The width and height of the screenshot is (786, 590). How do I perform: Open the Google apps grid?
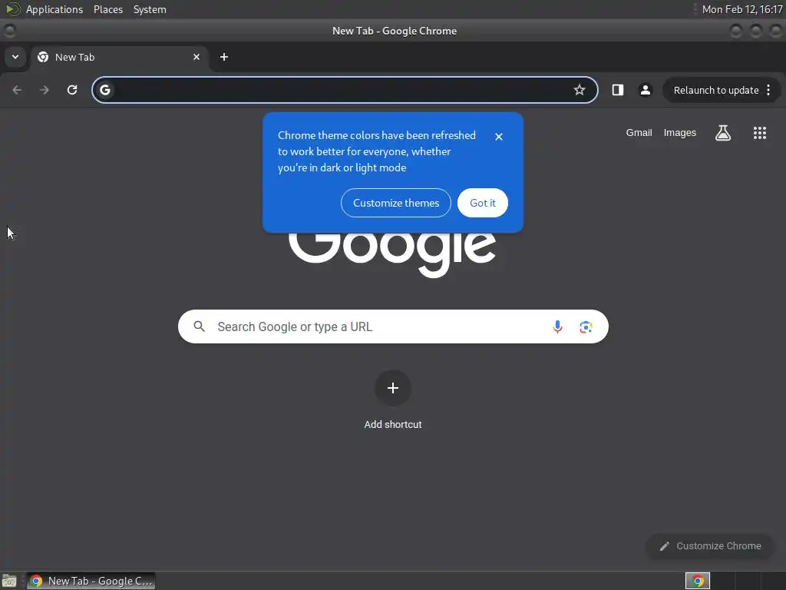[759, 133]
